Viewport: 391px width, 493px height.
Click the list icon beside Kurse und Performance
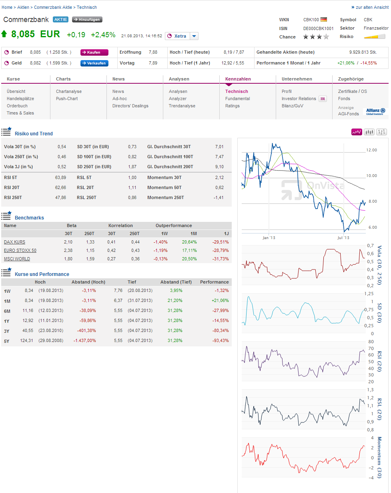tap(6, 272)
